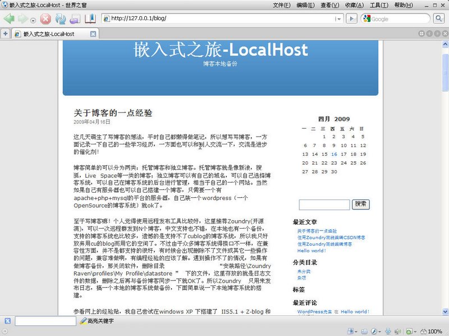Click the Forward arrow button

(23, 19)
